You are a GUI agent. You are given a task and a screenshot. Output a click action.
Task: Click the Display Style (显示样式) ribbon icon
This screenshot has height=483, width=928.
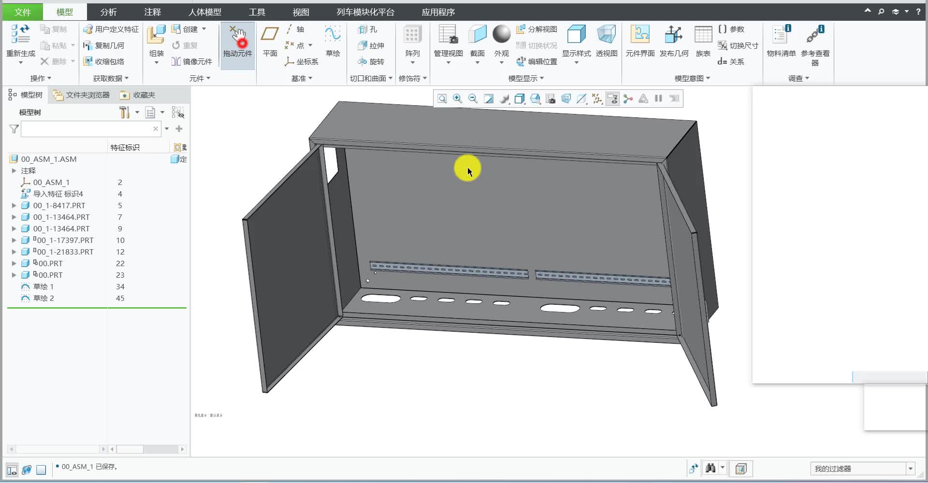[576, 35]
